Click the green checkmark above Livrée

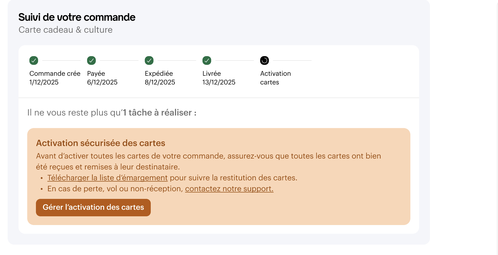[x=207, y=60]
